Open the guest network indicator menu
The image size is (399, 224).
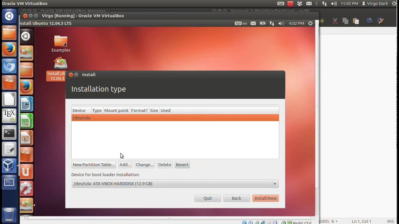point(272,23)
